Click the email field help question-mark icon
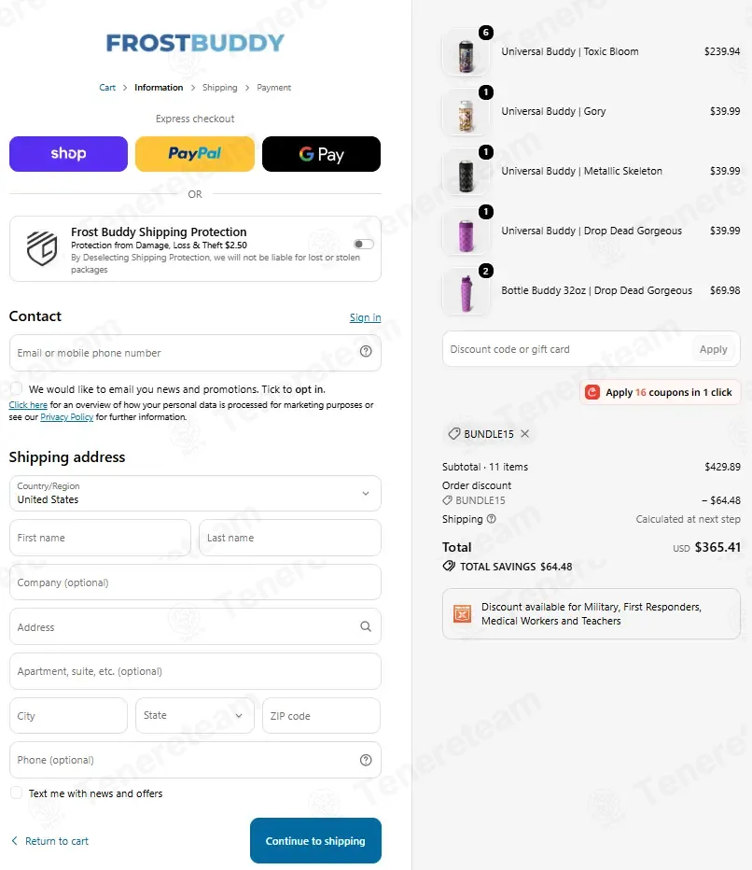This screenshot has width=752, height=870. click(x=366, y=351)
